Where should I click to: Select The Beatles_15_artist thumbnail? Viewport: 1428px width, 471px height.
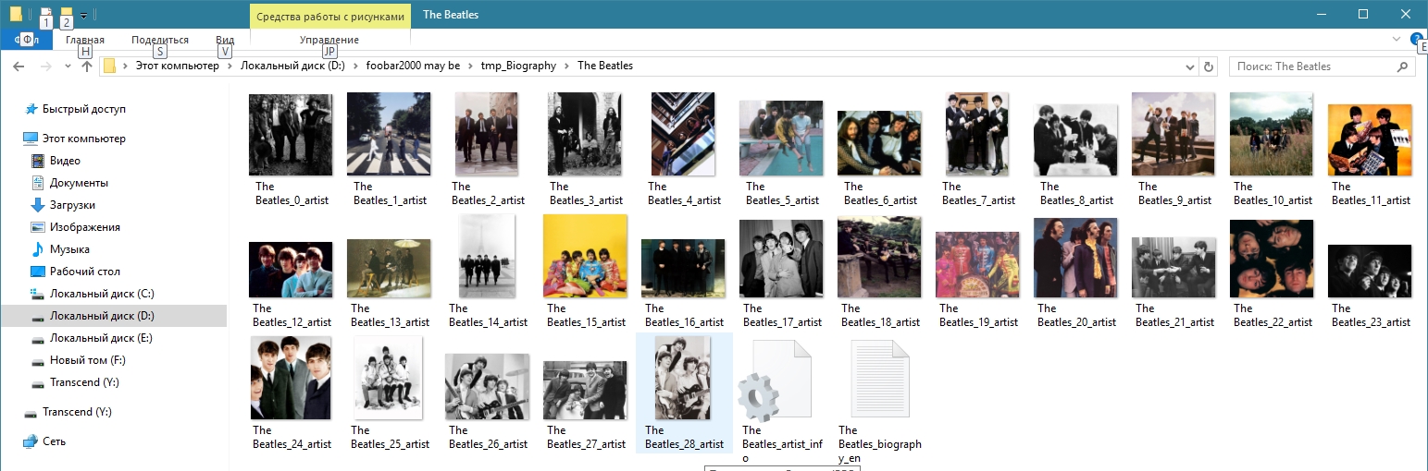pos(585,256)
